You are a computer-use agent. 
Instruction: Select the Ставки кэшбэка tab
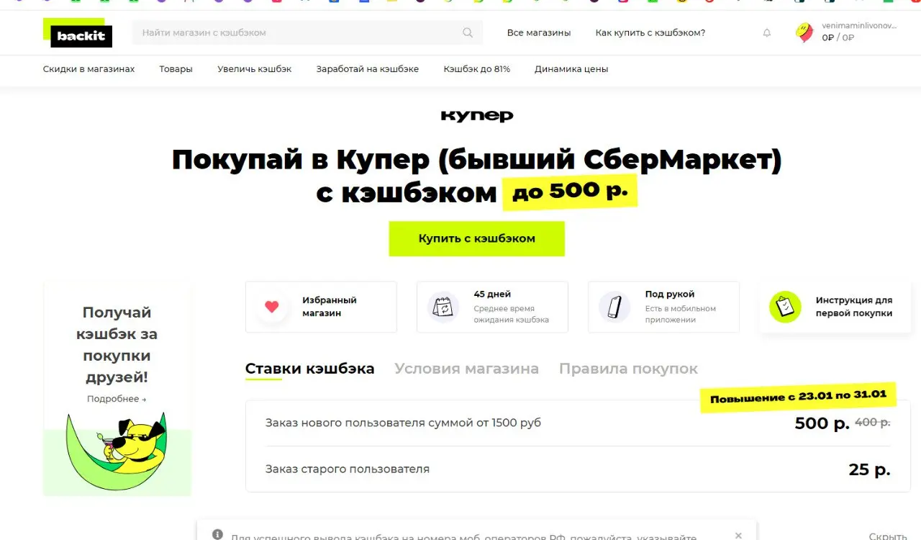pyautogui.click(x=310, y=369)
